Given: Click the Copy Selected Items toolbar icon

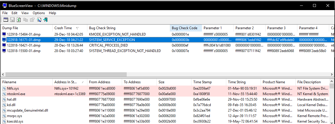Looking at the screenshot, I should (26, 20).
